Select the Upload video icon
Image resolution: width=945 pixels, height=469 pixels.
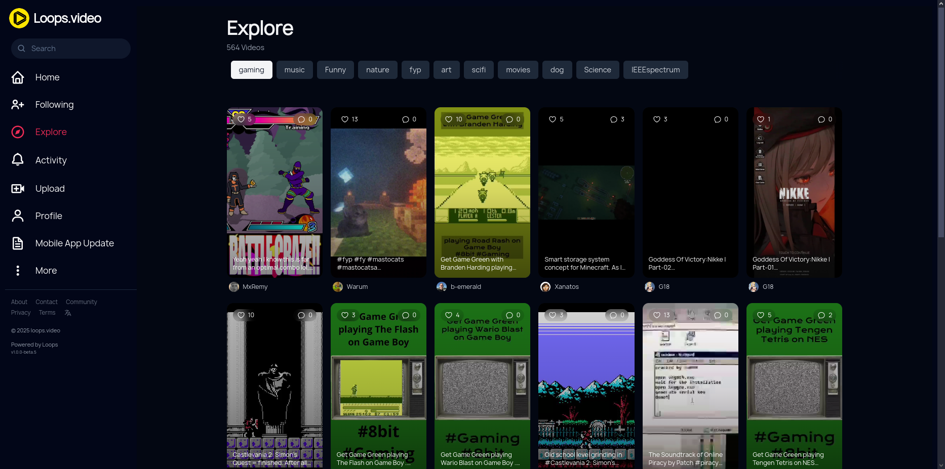[x=18, y=188]
